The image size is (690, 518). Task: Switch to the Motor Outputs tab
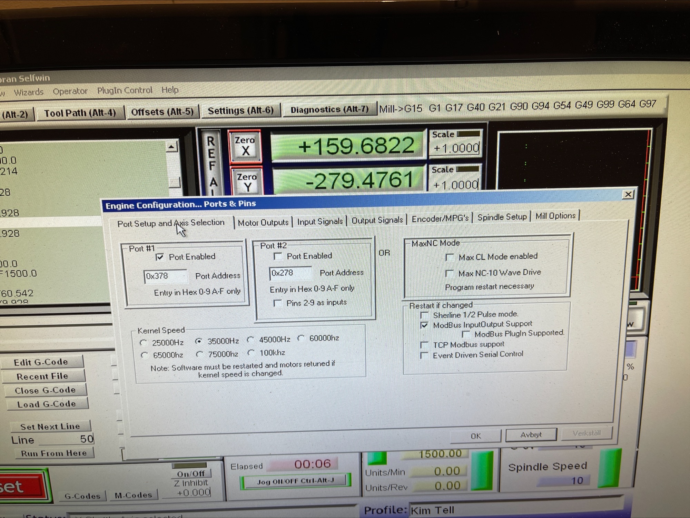pyautogui.click(x=263, y=223)
